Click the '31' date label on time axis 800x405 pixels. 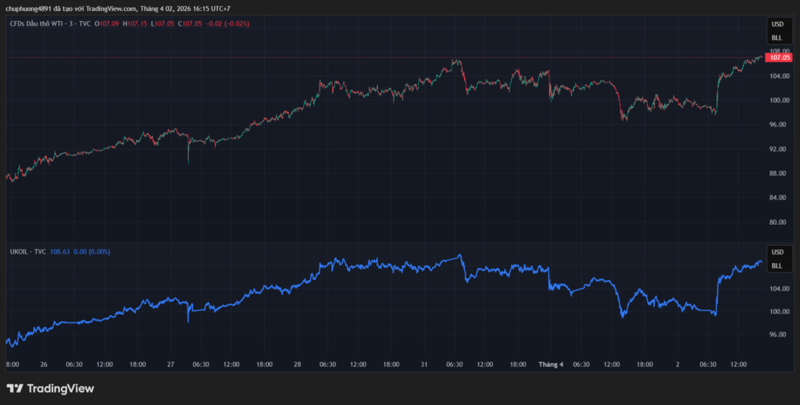point(423,364)
